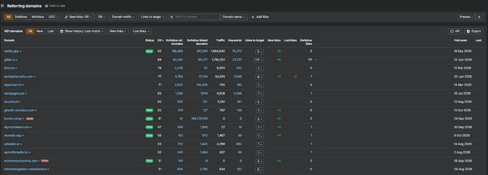
Task: Select the All link type filter
Action: (8, 17)
